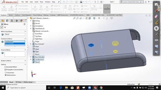This screenshot has height=90, width=161.
Task: Cancel the Mirror with red X
Action: (5, 27)
